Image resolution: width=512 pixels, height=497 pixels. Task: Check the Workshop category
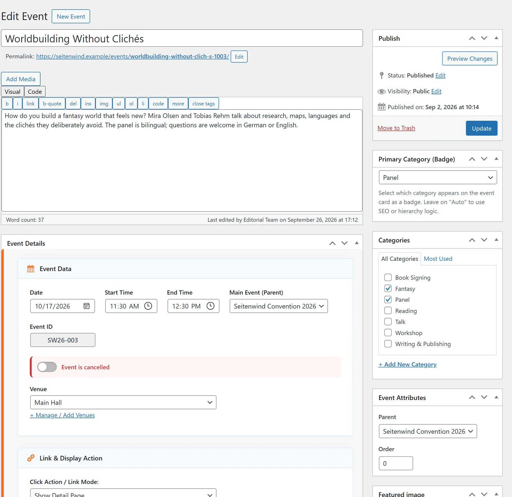click(388, 333)
